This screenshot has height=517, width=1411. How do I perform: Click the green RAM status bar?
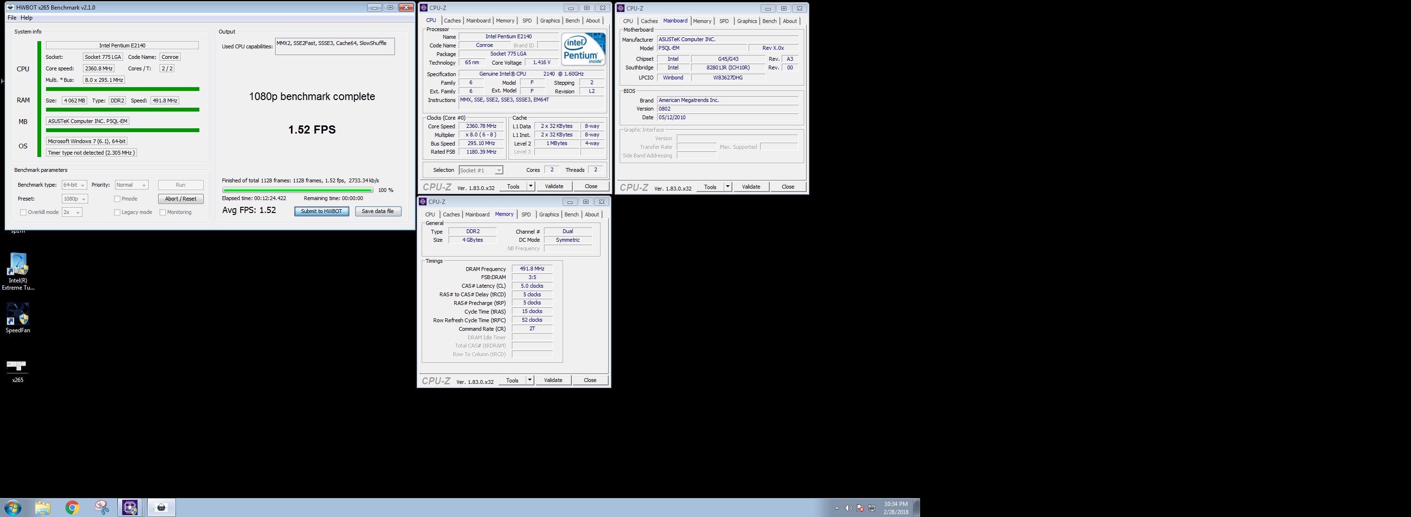(x=122, y=110)
